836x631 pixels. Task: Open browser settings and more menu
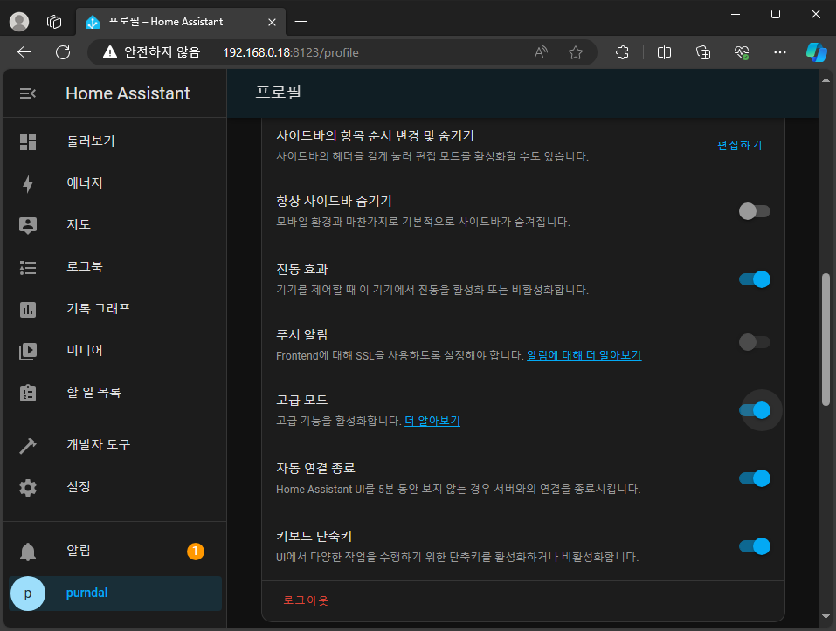(780, 52)
